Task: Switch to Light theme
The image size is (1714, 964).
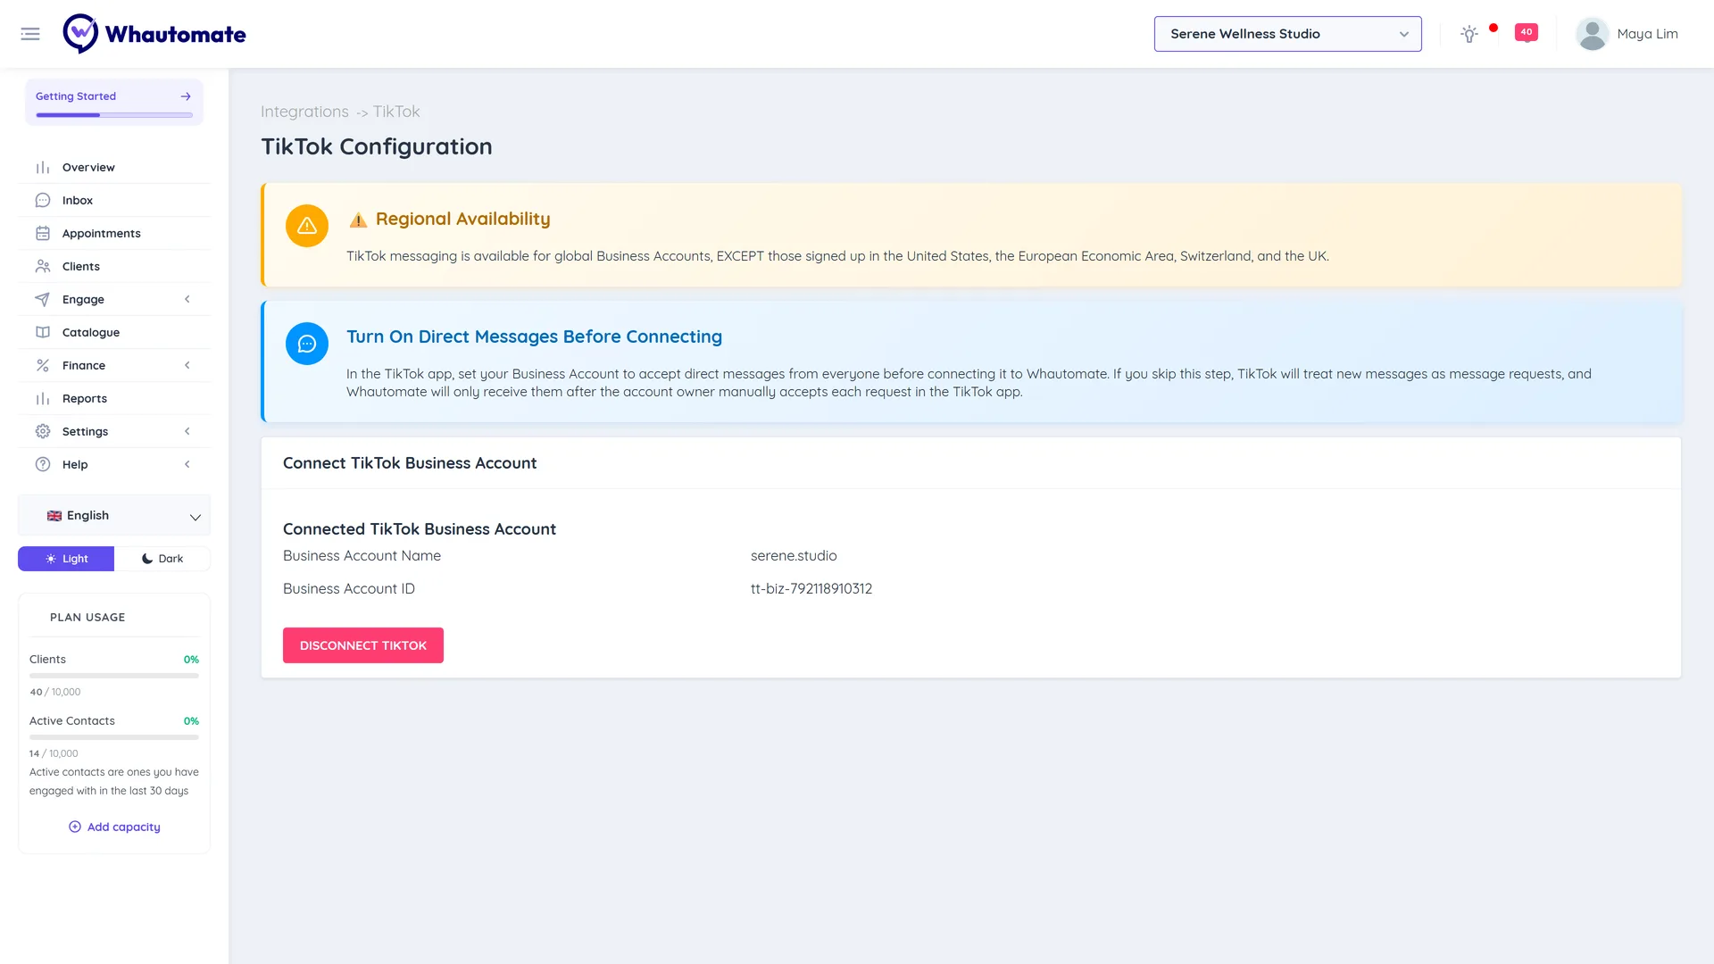Action: point(66,559)
